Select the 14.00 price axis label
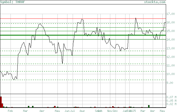Image resolution: width=181 pixels, height=112 pixels. click(x=170, y=39)
